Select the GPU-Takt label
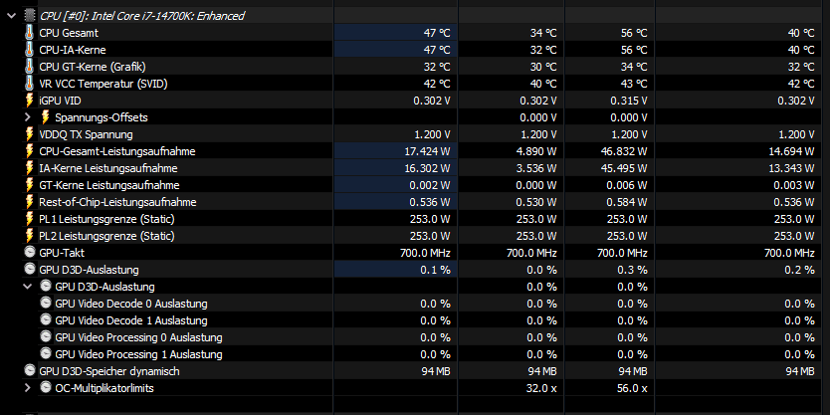The image size is (830, 415). tap(62, 253)
